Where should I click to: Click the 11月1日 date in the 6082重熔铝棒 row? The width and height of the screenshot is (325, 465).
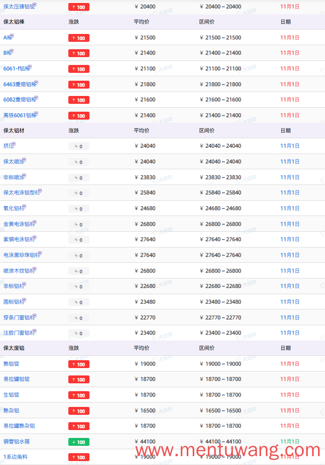(x=290, y=99)
